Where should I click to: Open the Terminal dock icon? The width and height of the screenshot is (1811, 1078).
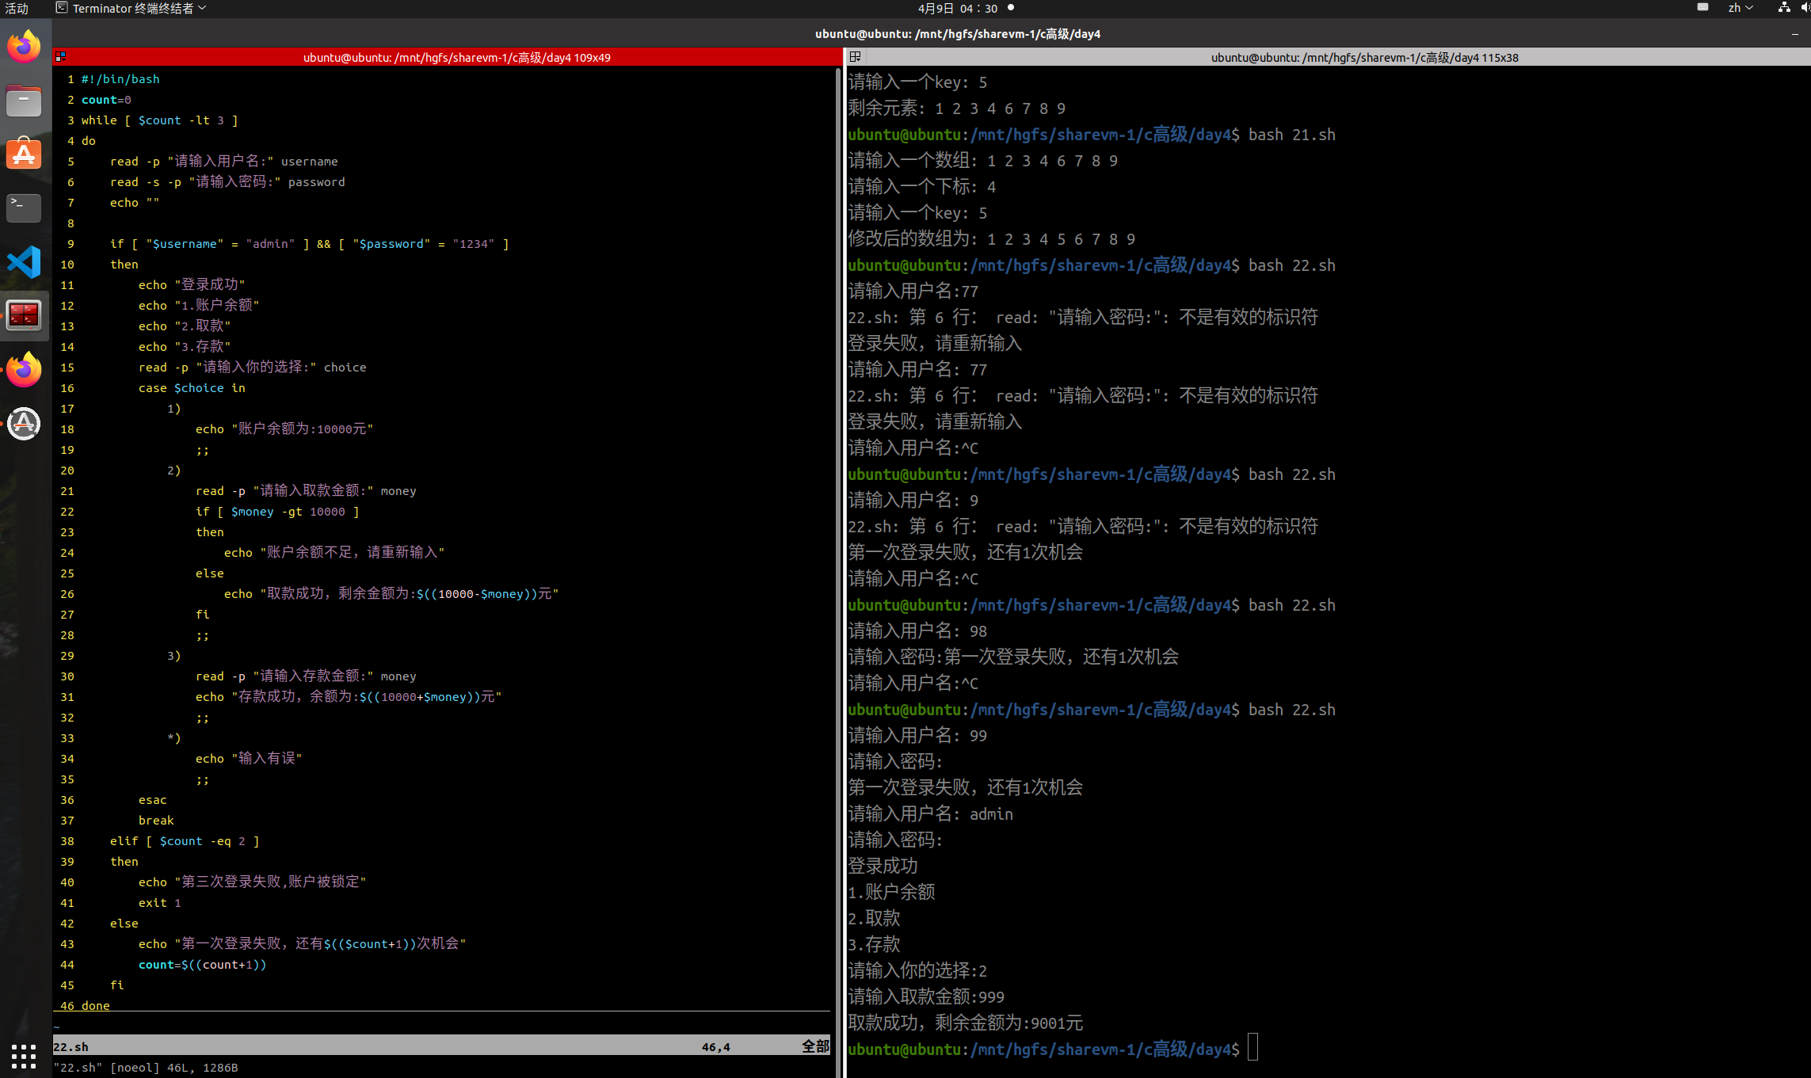[24, 208]
